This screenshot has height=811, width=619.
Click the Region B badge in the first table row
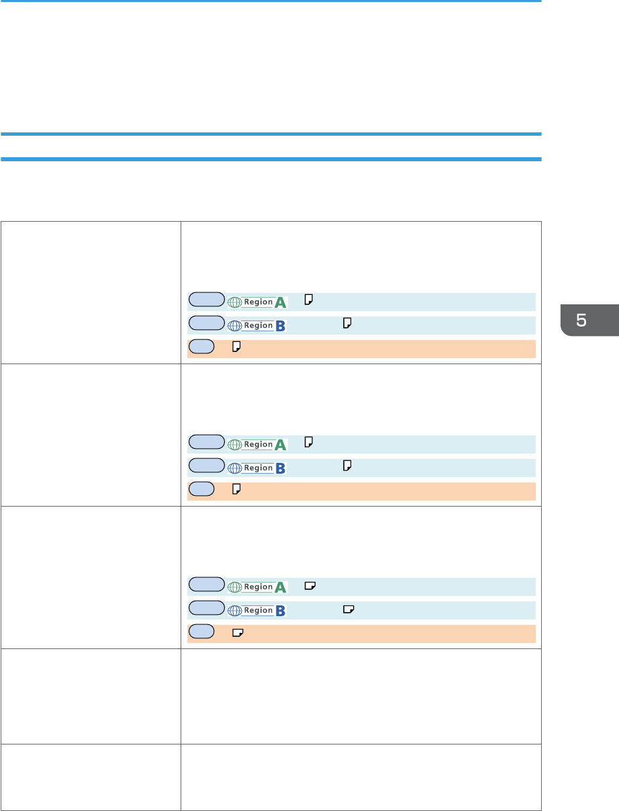click(258, 325)
